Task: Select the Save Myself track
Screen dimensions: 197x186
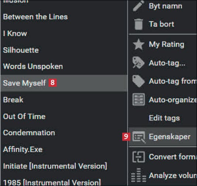Action: click(x=64, y=83)
